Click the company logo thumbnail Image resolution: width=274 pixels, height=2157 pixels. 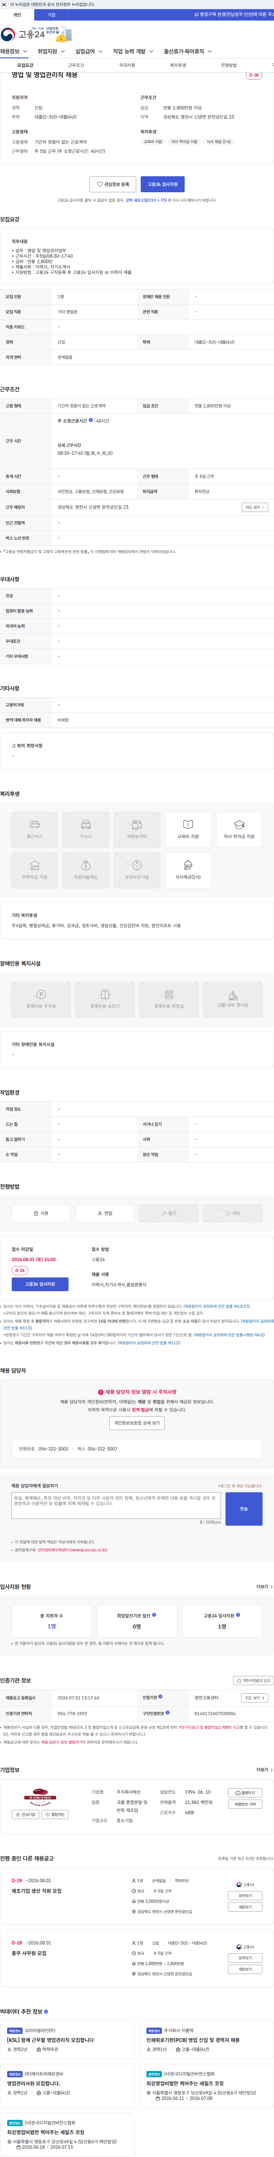click(40, 1798)
